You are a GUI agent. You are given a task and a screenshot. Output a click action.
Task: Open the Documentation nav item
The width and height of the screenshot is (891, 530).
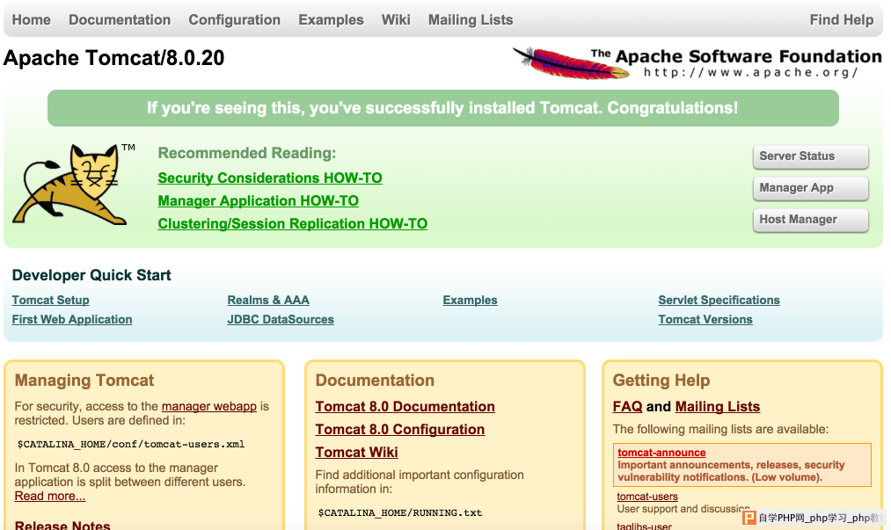click(120, 20)
